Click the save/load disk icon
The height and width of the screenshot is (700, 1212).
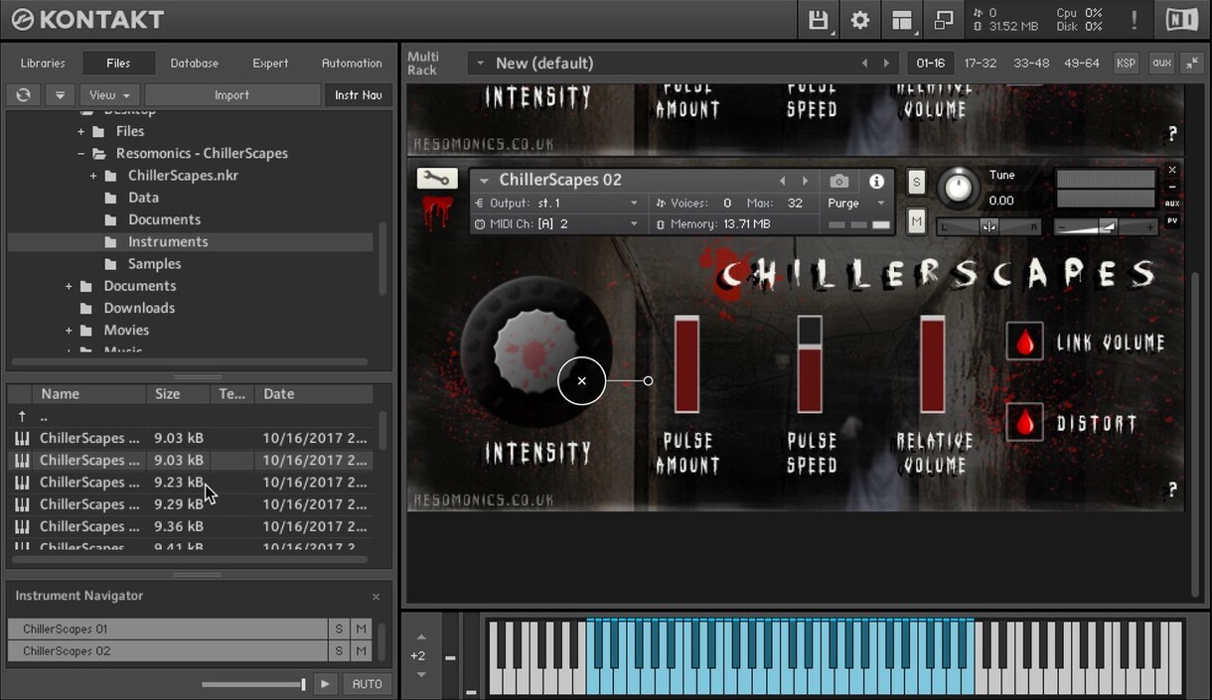(x=818, y=20)
